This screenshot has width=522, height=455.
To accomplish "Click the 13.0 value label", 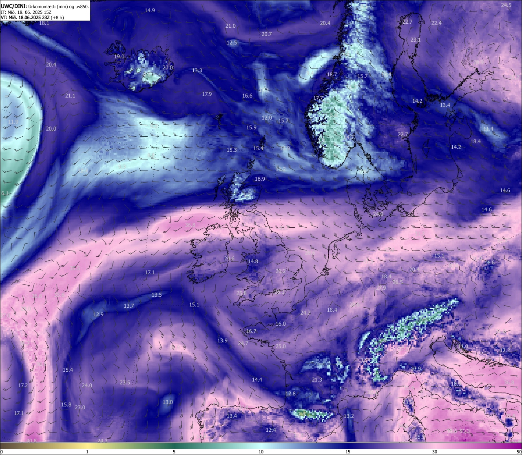I will [168, 402].
